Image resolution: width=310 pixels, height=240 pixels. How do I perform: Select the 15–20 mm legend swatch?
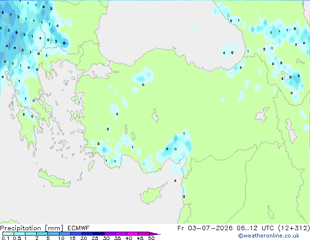click(x=76, y=234)
